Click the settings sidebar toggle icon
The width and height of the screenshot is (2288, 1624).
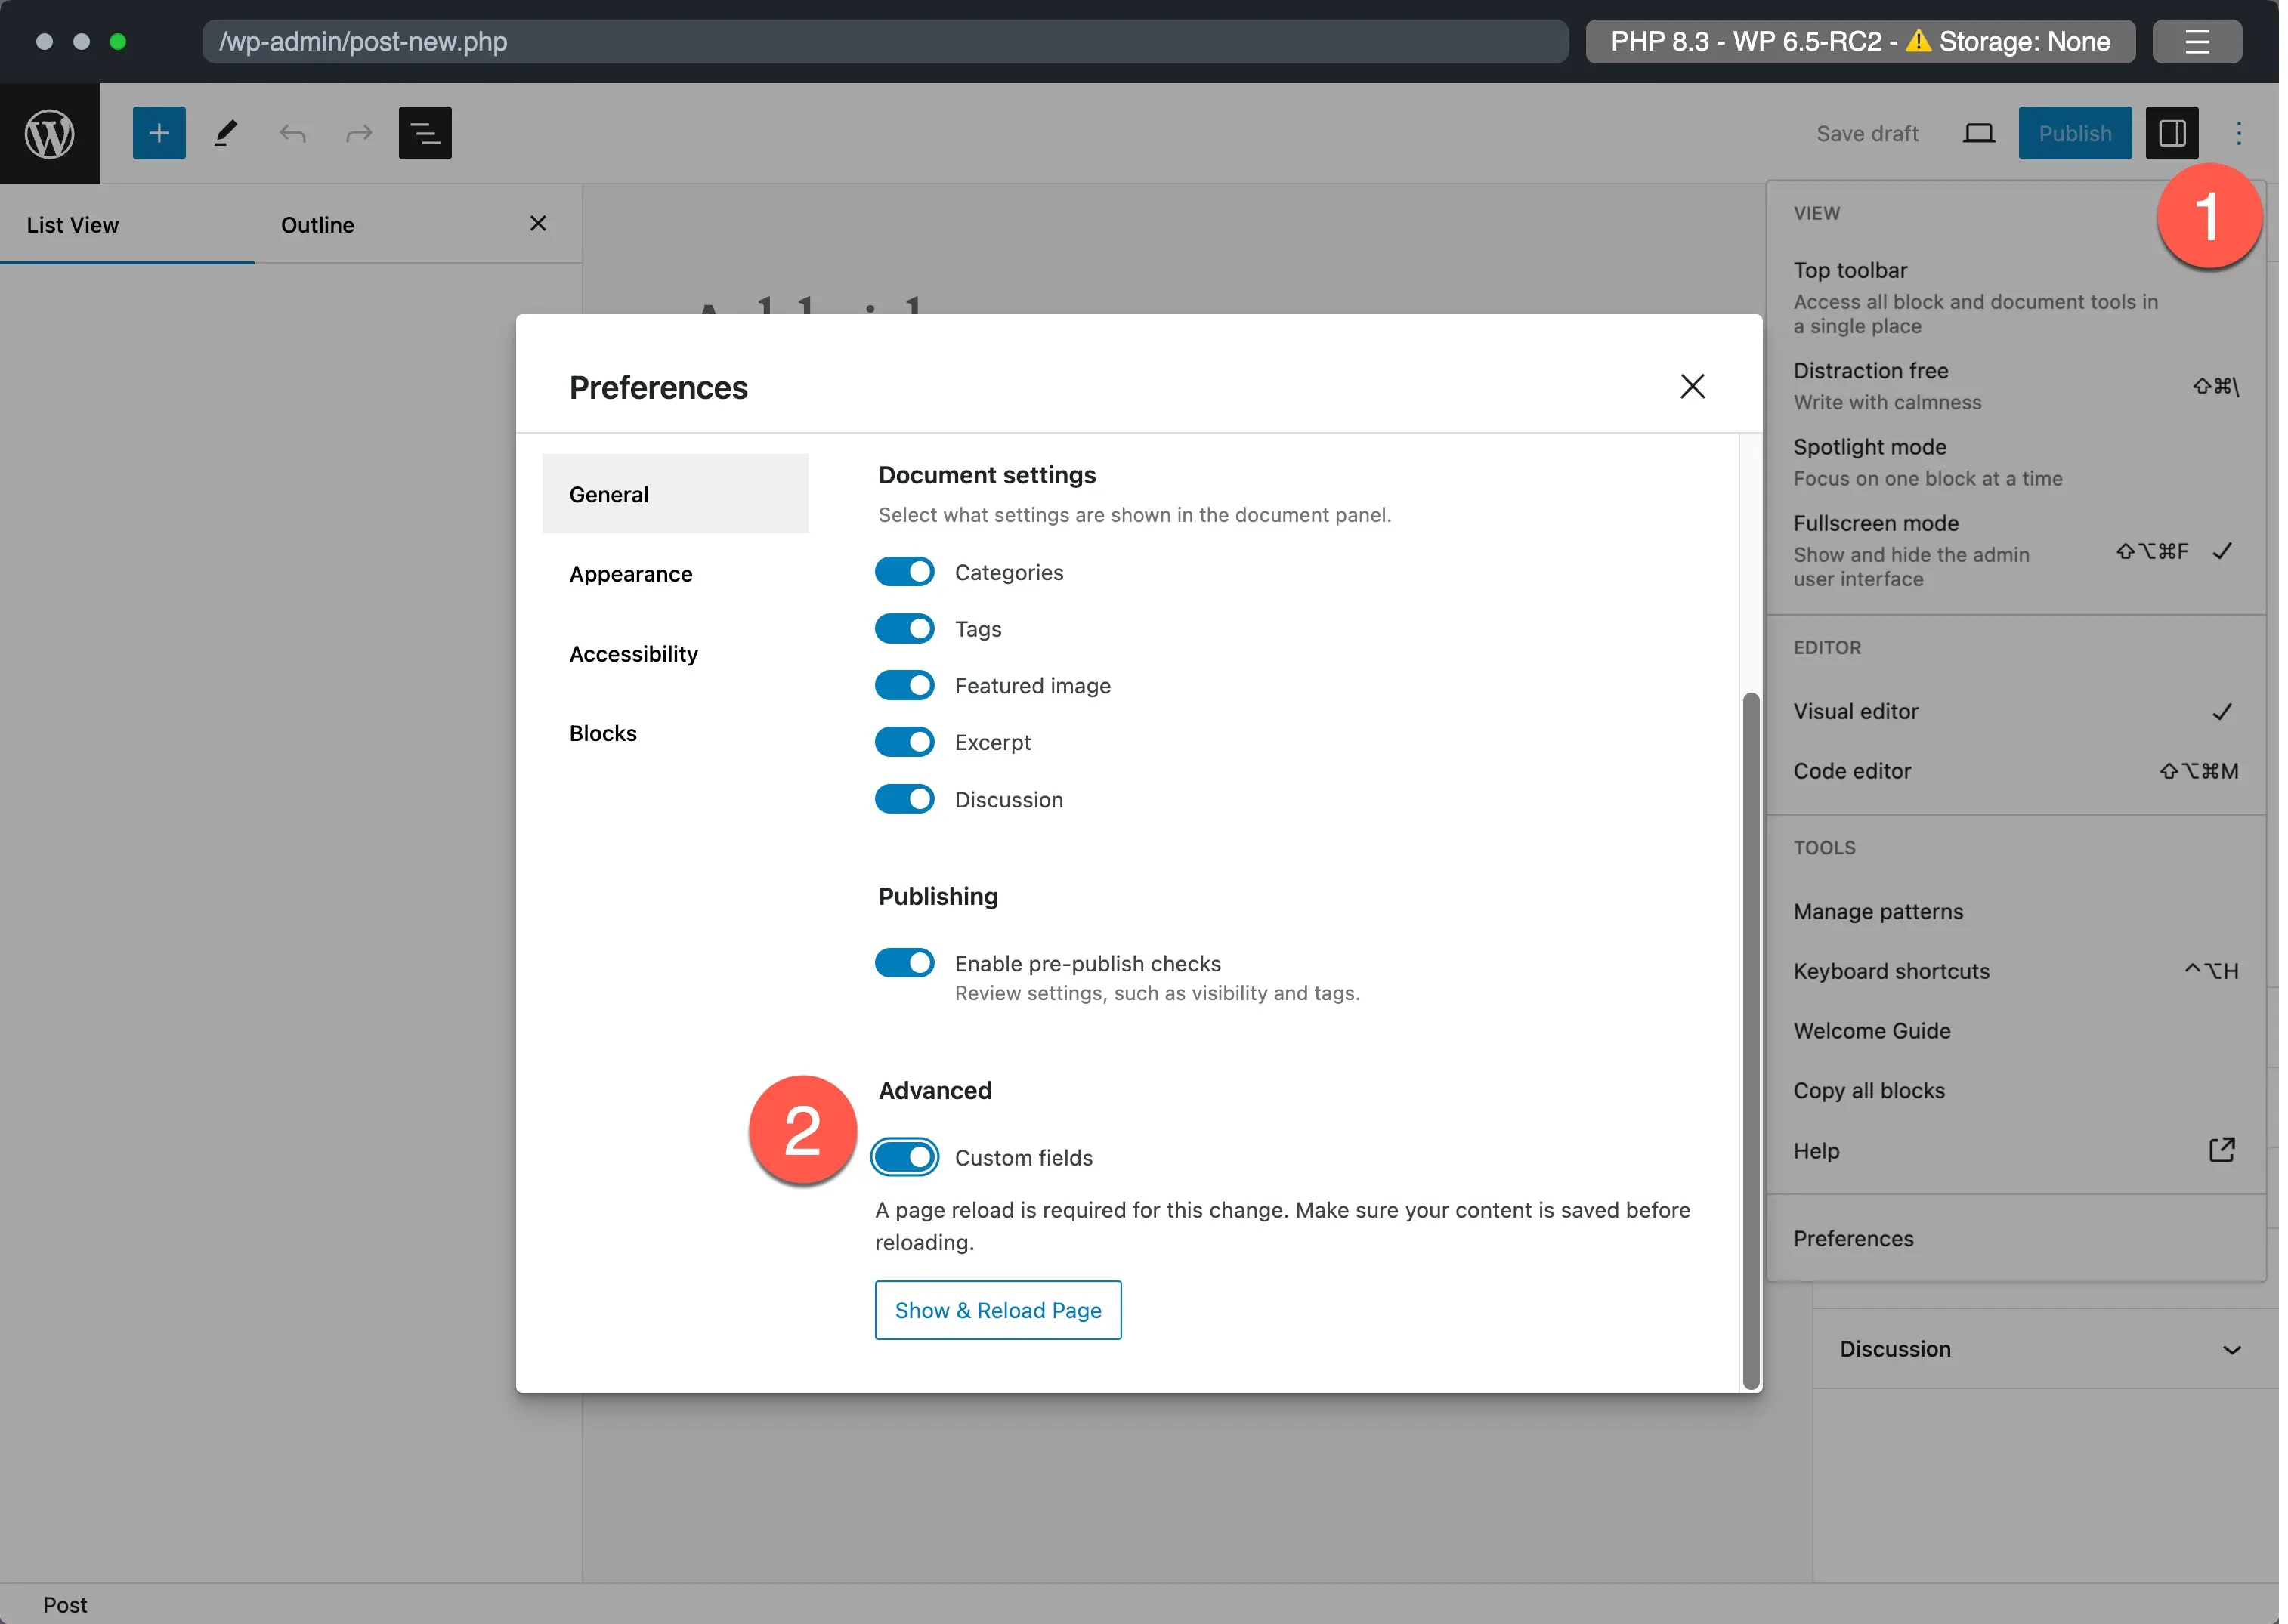(2172, 132)
